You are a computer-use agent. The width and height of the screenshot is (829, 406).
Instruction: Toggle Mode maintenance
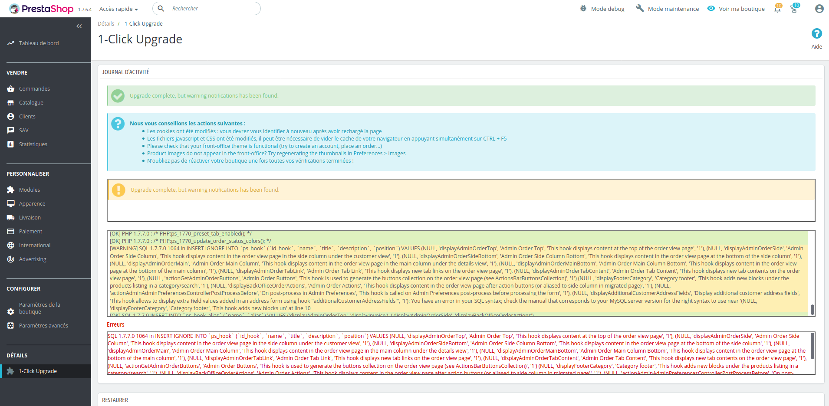point(667,8)
